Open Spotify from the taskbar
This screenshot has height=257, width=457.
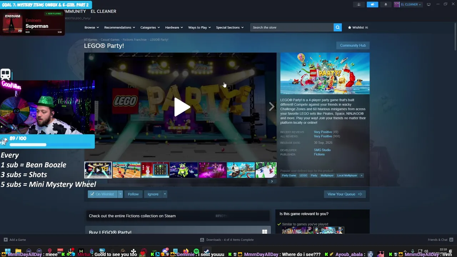196,251
